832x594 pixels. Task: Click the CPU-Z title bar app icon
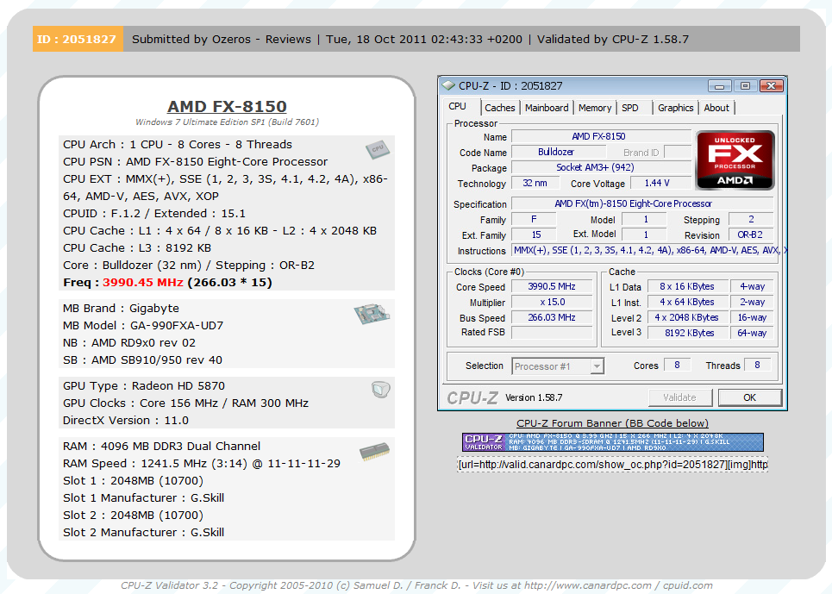click(x=448, y=85)
